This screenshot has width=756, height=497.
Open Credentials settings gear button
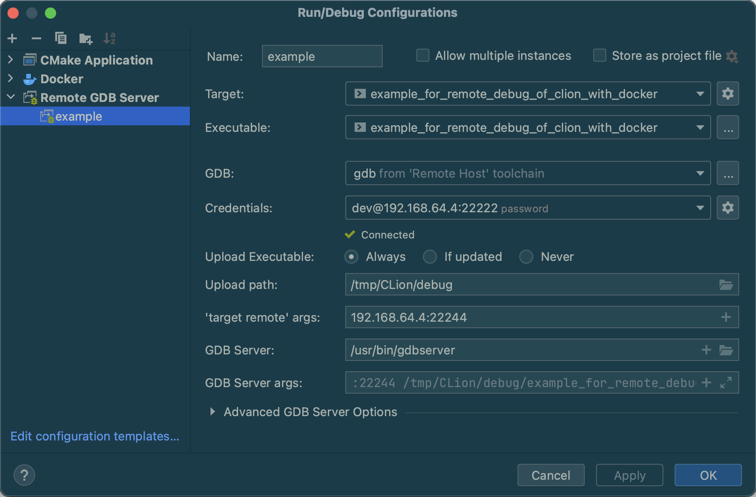pos(728,208)
